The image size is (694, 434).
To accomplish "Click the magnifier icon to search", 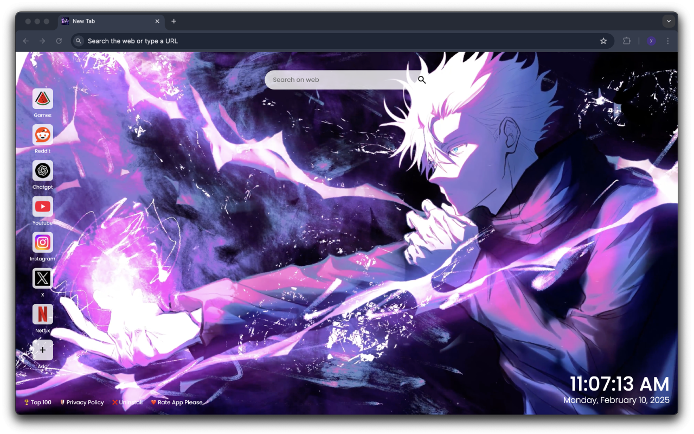I will 422,79.
